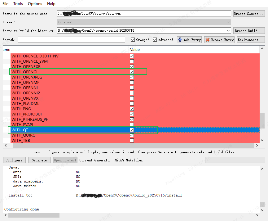Click the Browse Build button
Screen dimensions: 268x221
249,31
